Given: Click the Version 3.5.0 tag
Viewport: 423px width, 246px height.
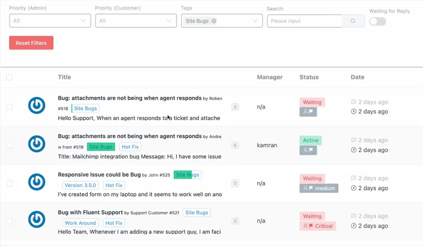Looking at the screenshot, I should pyautogui.click(x=81, y=185).
